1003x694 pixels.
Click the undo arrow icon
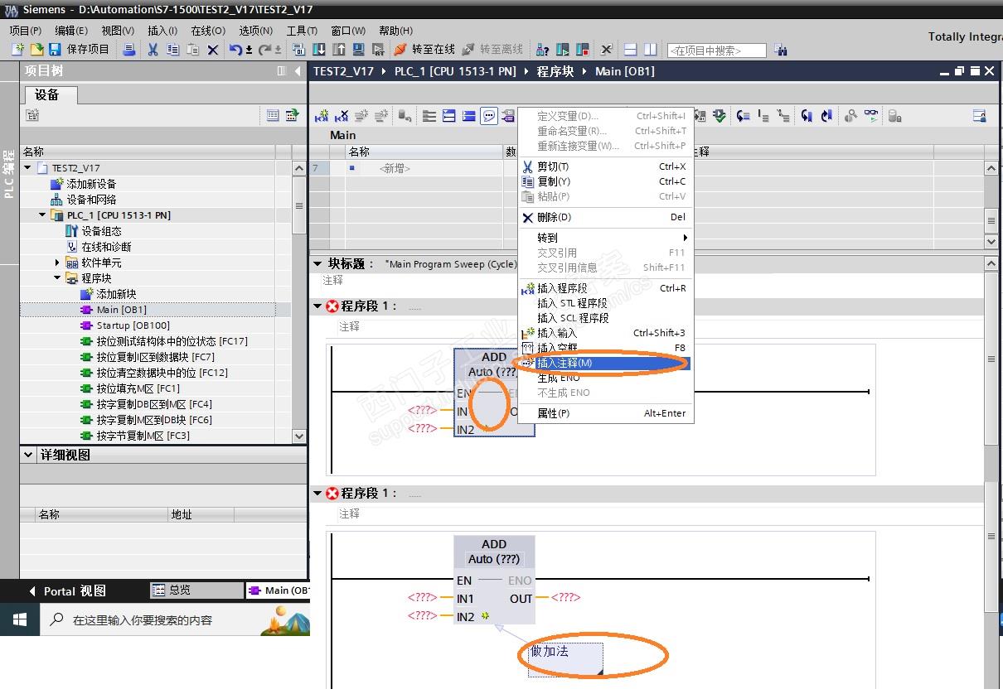[237, 50]
